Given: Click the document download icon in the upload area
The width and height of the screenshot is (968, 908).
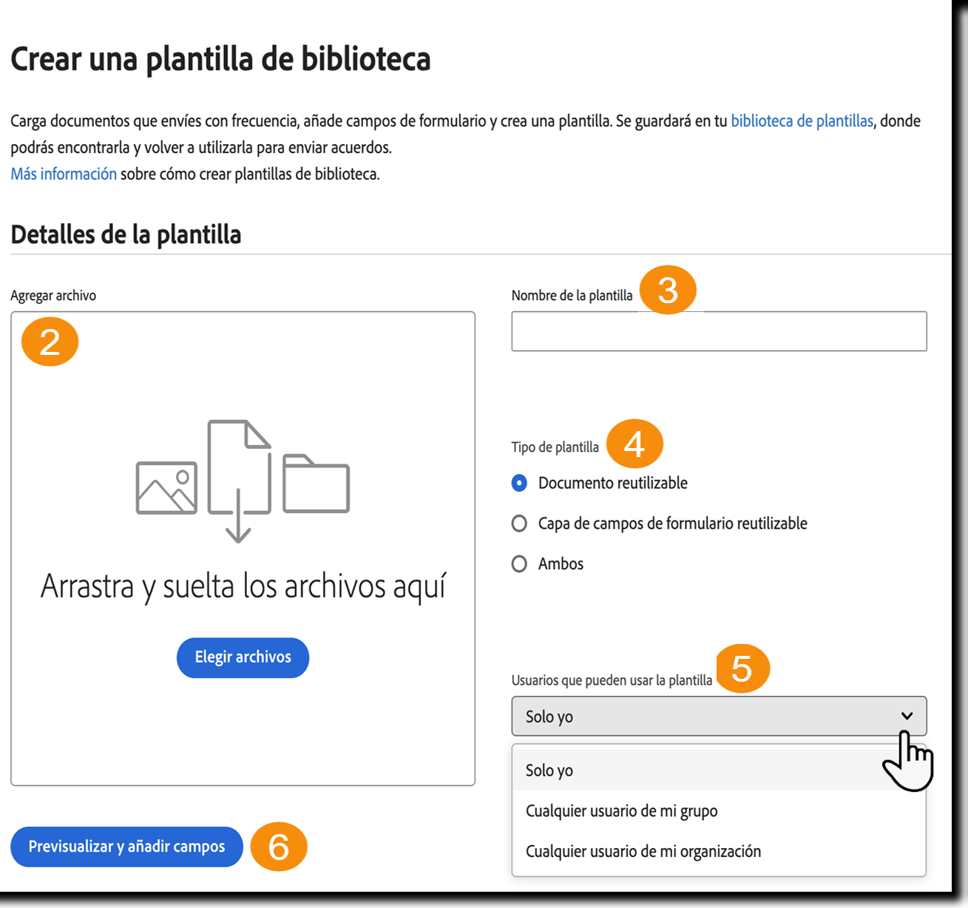Looking at the screenshot, I should click(x=239, y=466).
